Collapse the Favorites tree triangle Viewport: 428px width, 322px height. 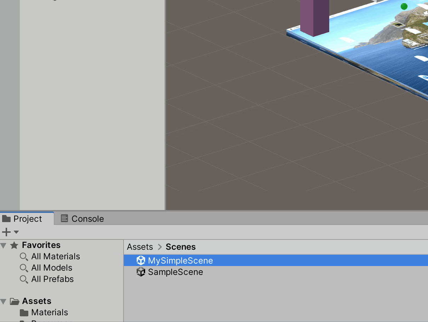point(4,245)
